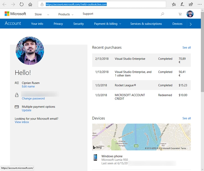Click the person icon beside Ciprian Rusen
Screen dimensions: 204x171
(17, 83)
